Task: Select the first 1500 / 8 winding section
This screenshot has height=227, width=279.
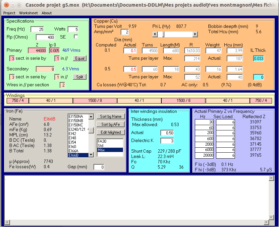Action: click(x=95, y=101)
